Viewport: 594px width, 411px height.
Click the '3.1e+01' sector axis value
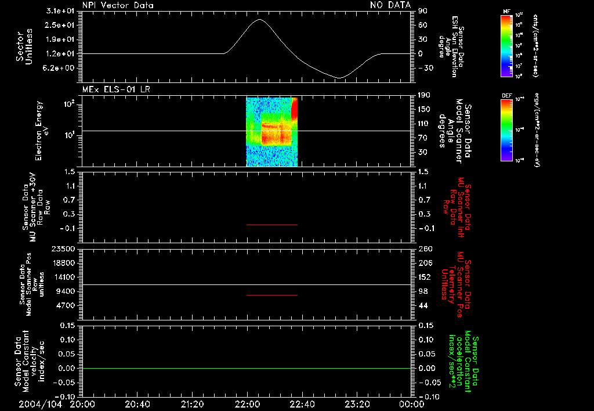[x=60, y=11]
